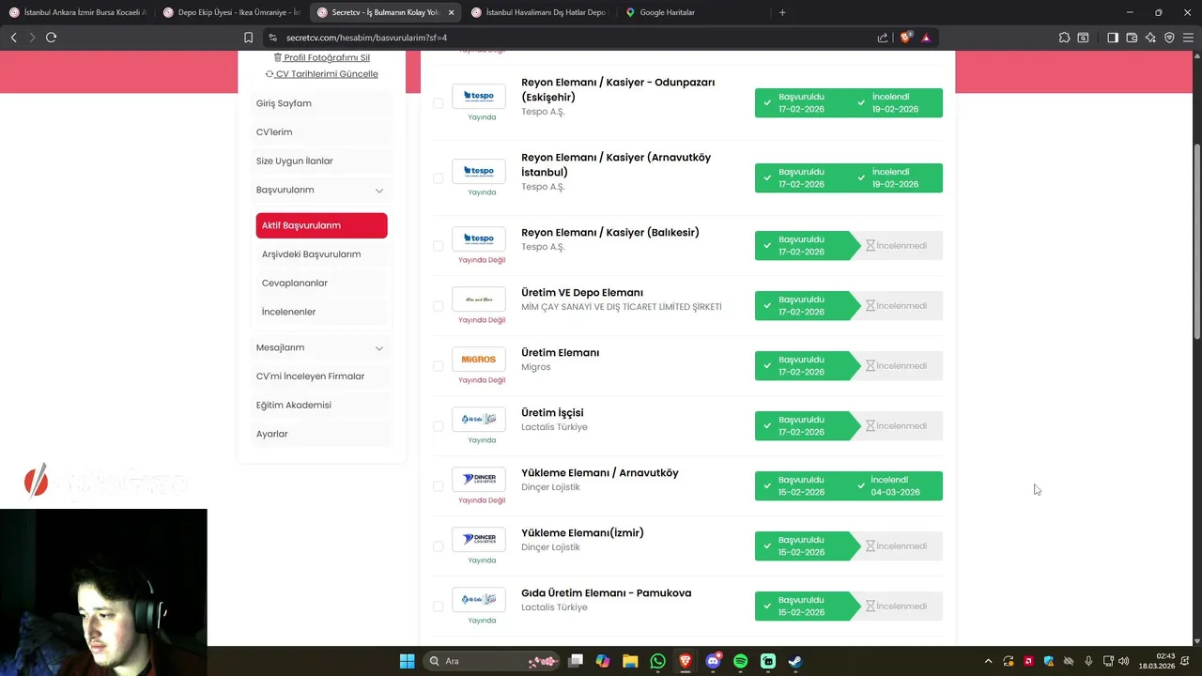Image resolution: width=1202 pixels, height=676 pixels.
Task: Collapse the Başvurularım chevron
Action: 379,191
